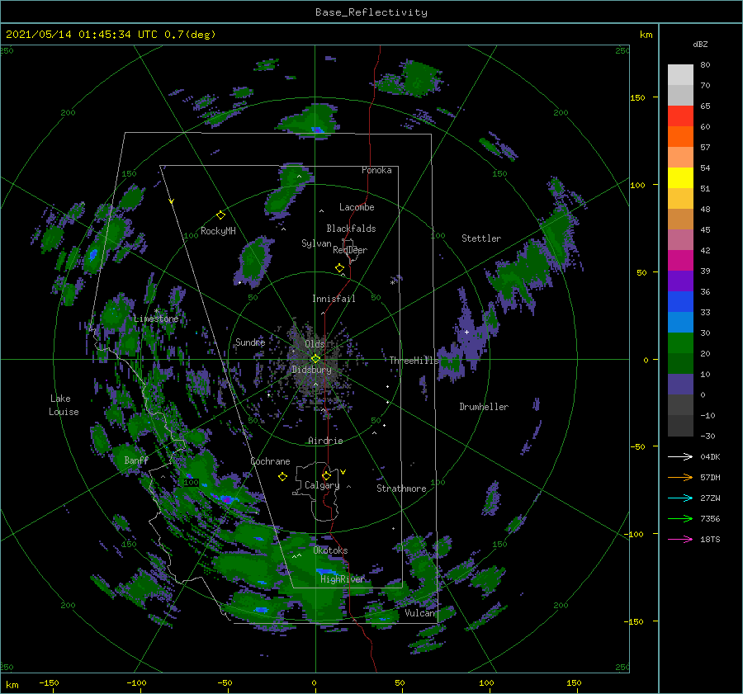743x694 pixels.
Task: Pick the orange 57-60 dBZ swatch
Action: pyautogui.click(x=680, y=137)
